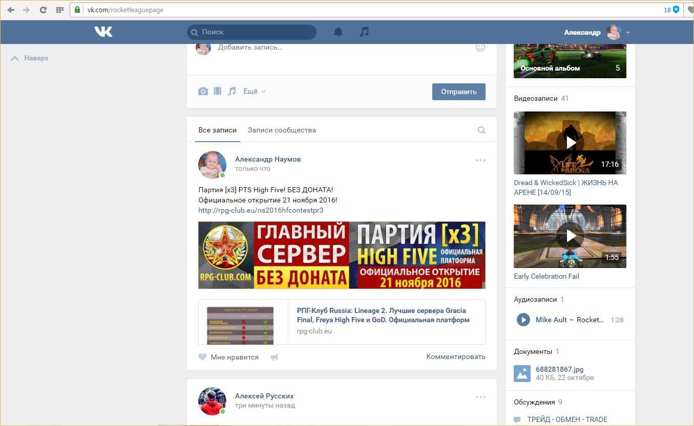
Task: Open Алексей Русских avatar
Action: pyautogui.click(x=212, y=401)
